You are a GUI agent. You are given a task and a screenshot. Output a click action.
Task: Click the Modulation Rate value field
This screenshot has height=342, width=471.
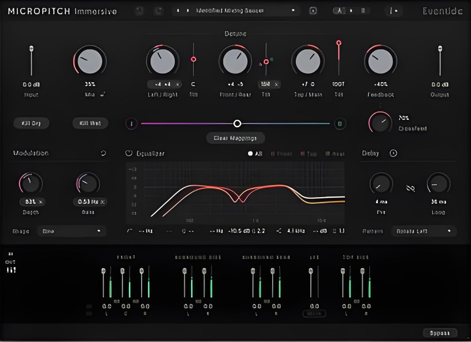click(x=90, y=202)
